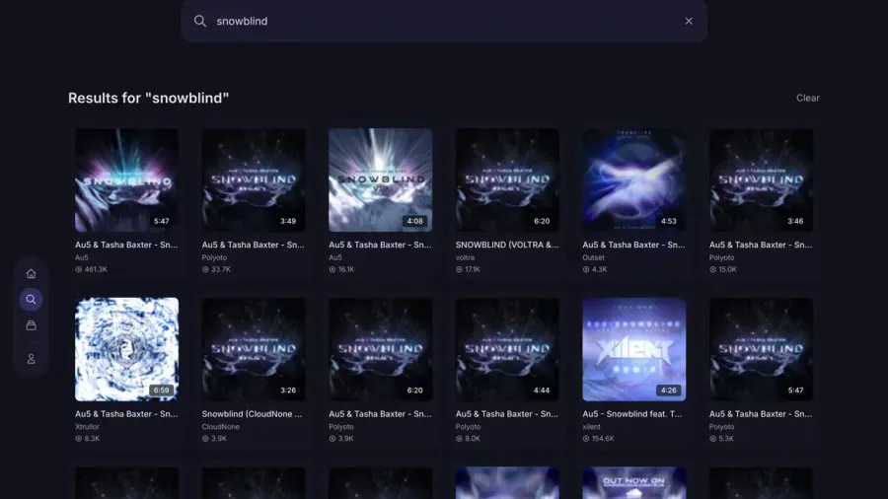Screen dimensions: 888x499
Task: Select the Search icon in the sidebar
Action: pos(32,299)
